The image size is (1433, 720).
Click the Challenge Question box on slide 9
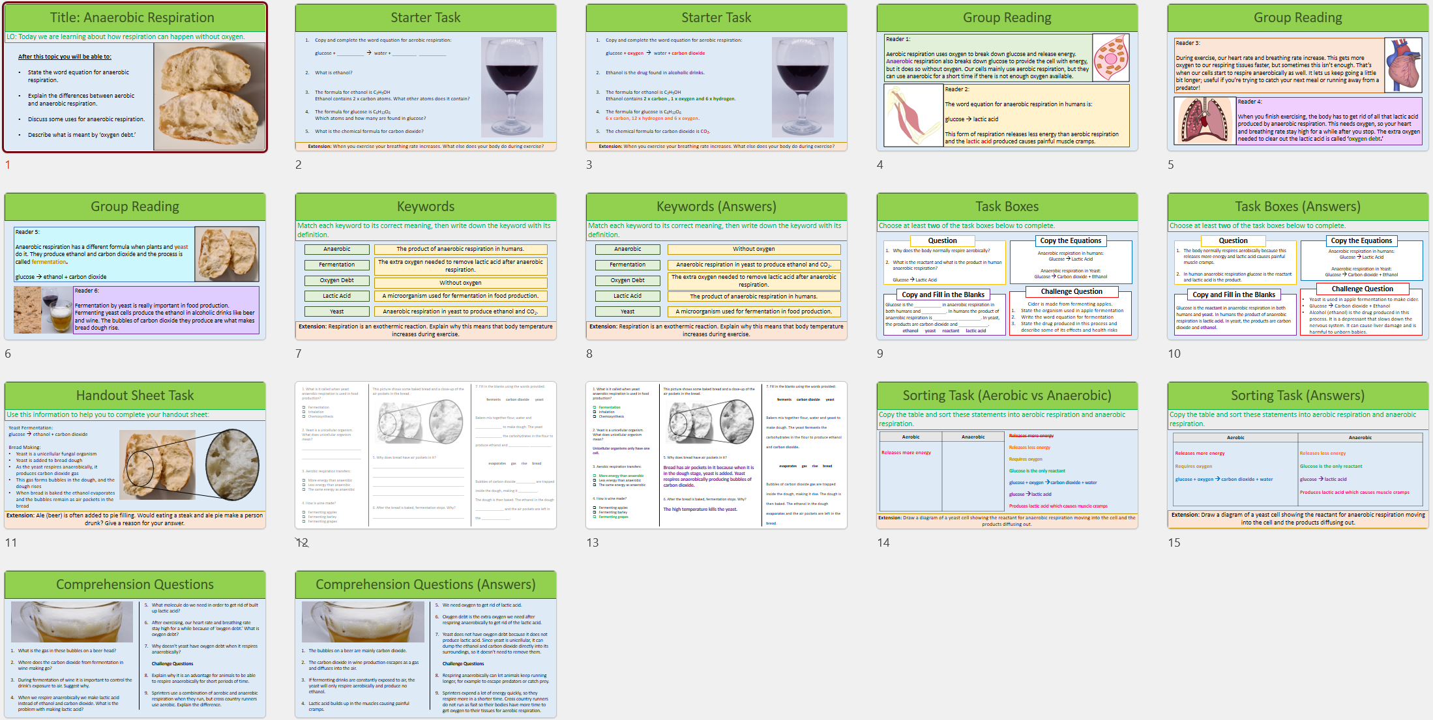tap(1071, 291)
